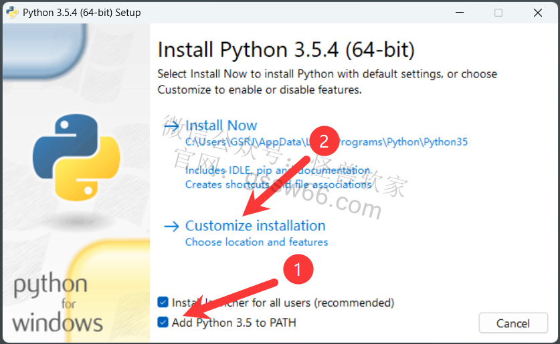This screenshot has width=560, height=344.
Task: Click the arrow icon beside Install Now
Action: tap(171, 125)
